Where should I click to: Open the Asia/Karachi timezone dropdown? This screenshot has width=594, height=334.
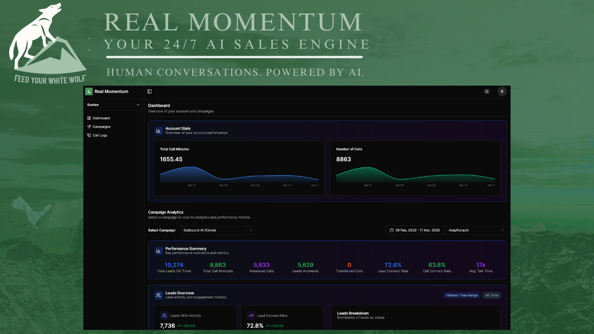[x=476, y=230]
